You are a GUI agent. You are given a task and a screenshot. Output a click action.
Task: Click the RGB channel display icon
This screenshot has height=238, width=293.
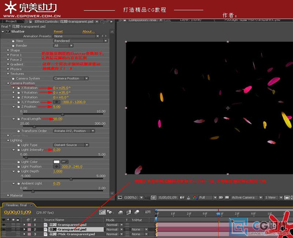click(x=194, y=197)
